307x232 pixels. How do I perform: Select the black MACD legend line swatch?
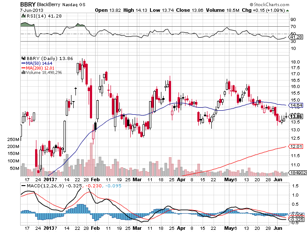(x=24, y=186)
